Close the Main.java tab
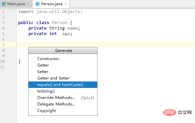Screen dimensions: 195x123 (29, 4)
